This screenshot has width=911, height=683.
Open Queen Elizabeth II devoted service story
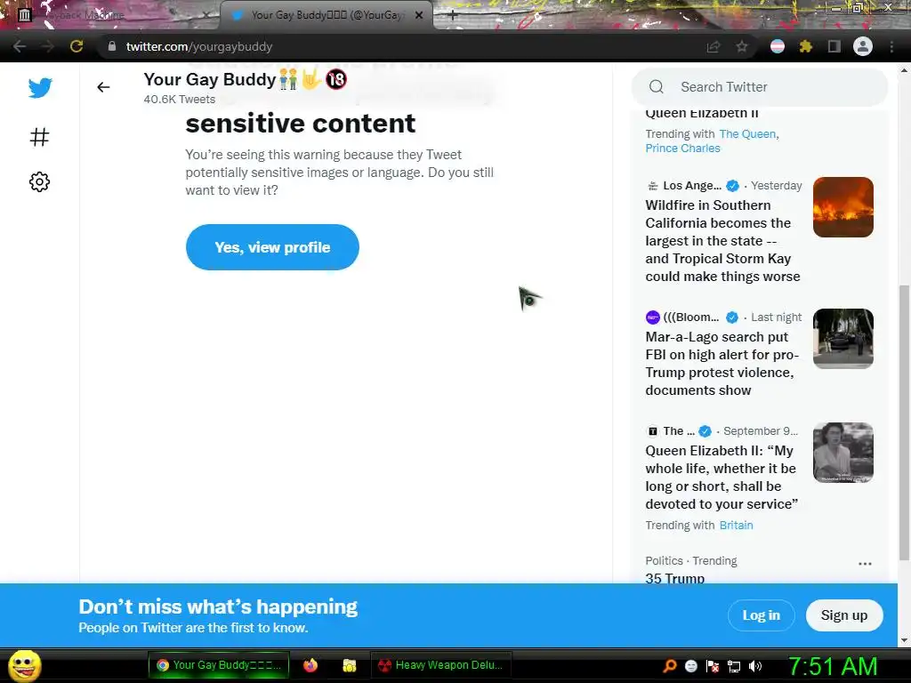[x=721, y=478]
